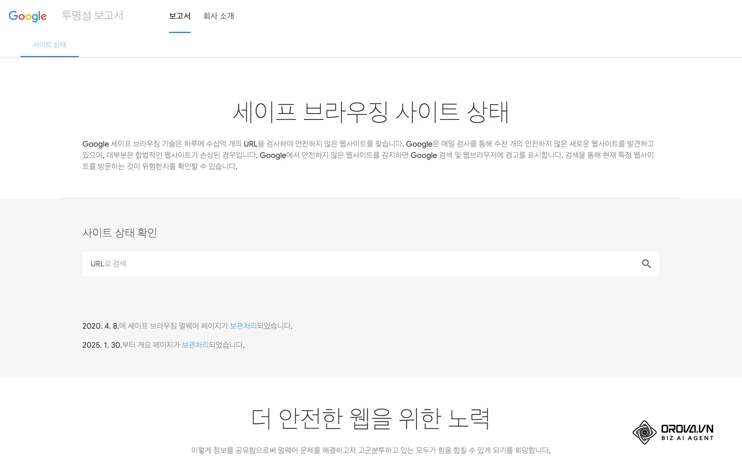
Task: Click the Google logo
Action: click(x=27, y=16)
